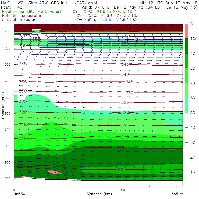Click the '(04 LST Tue 12 May 15)' local time text
The height and width of the screenshot is (199, 199).
[172, 7]
